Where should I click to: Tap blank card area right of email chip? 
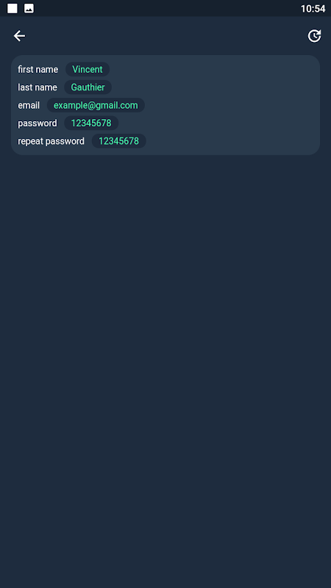click(231, 105)
